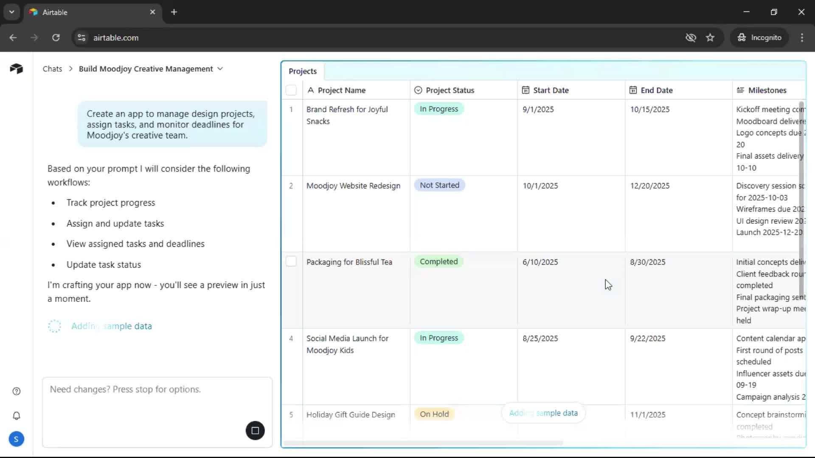Stop generation with the square stop button
This screenshot has width=815, height=458.
(255, 430)
